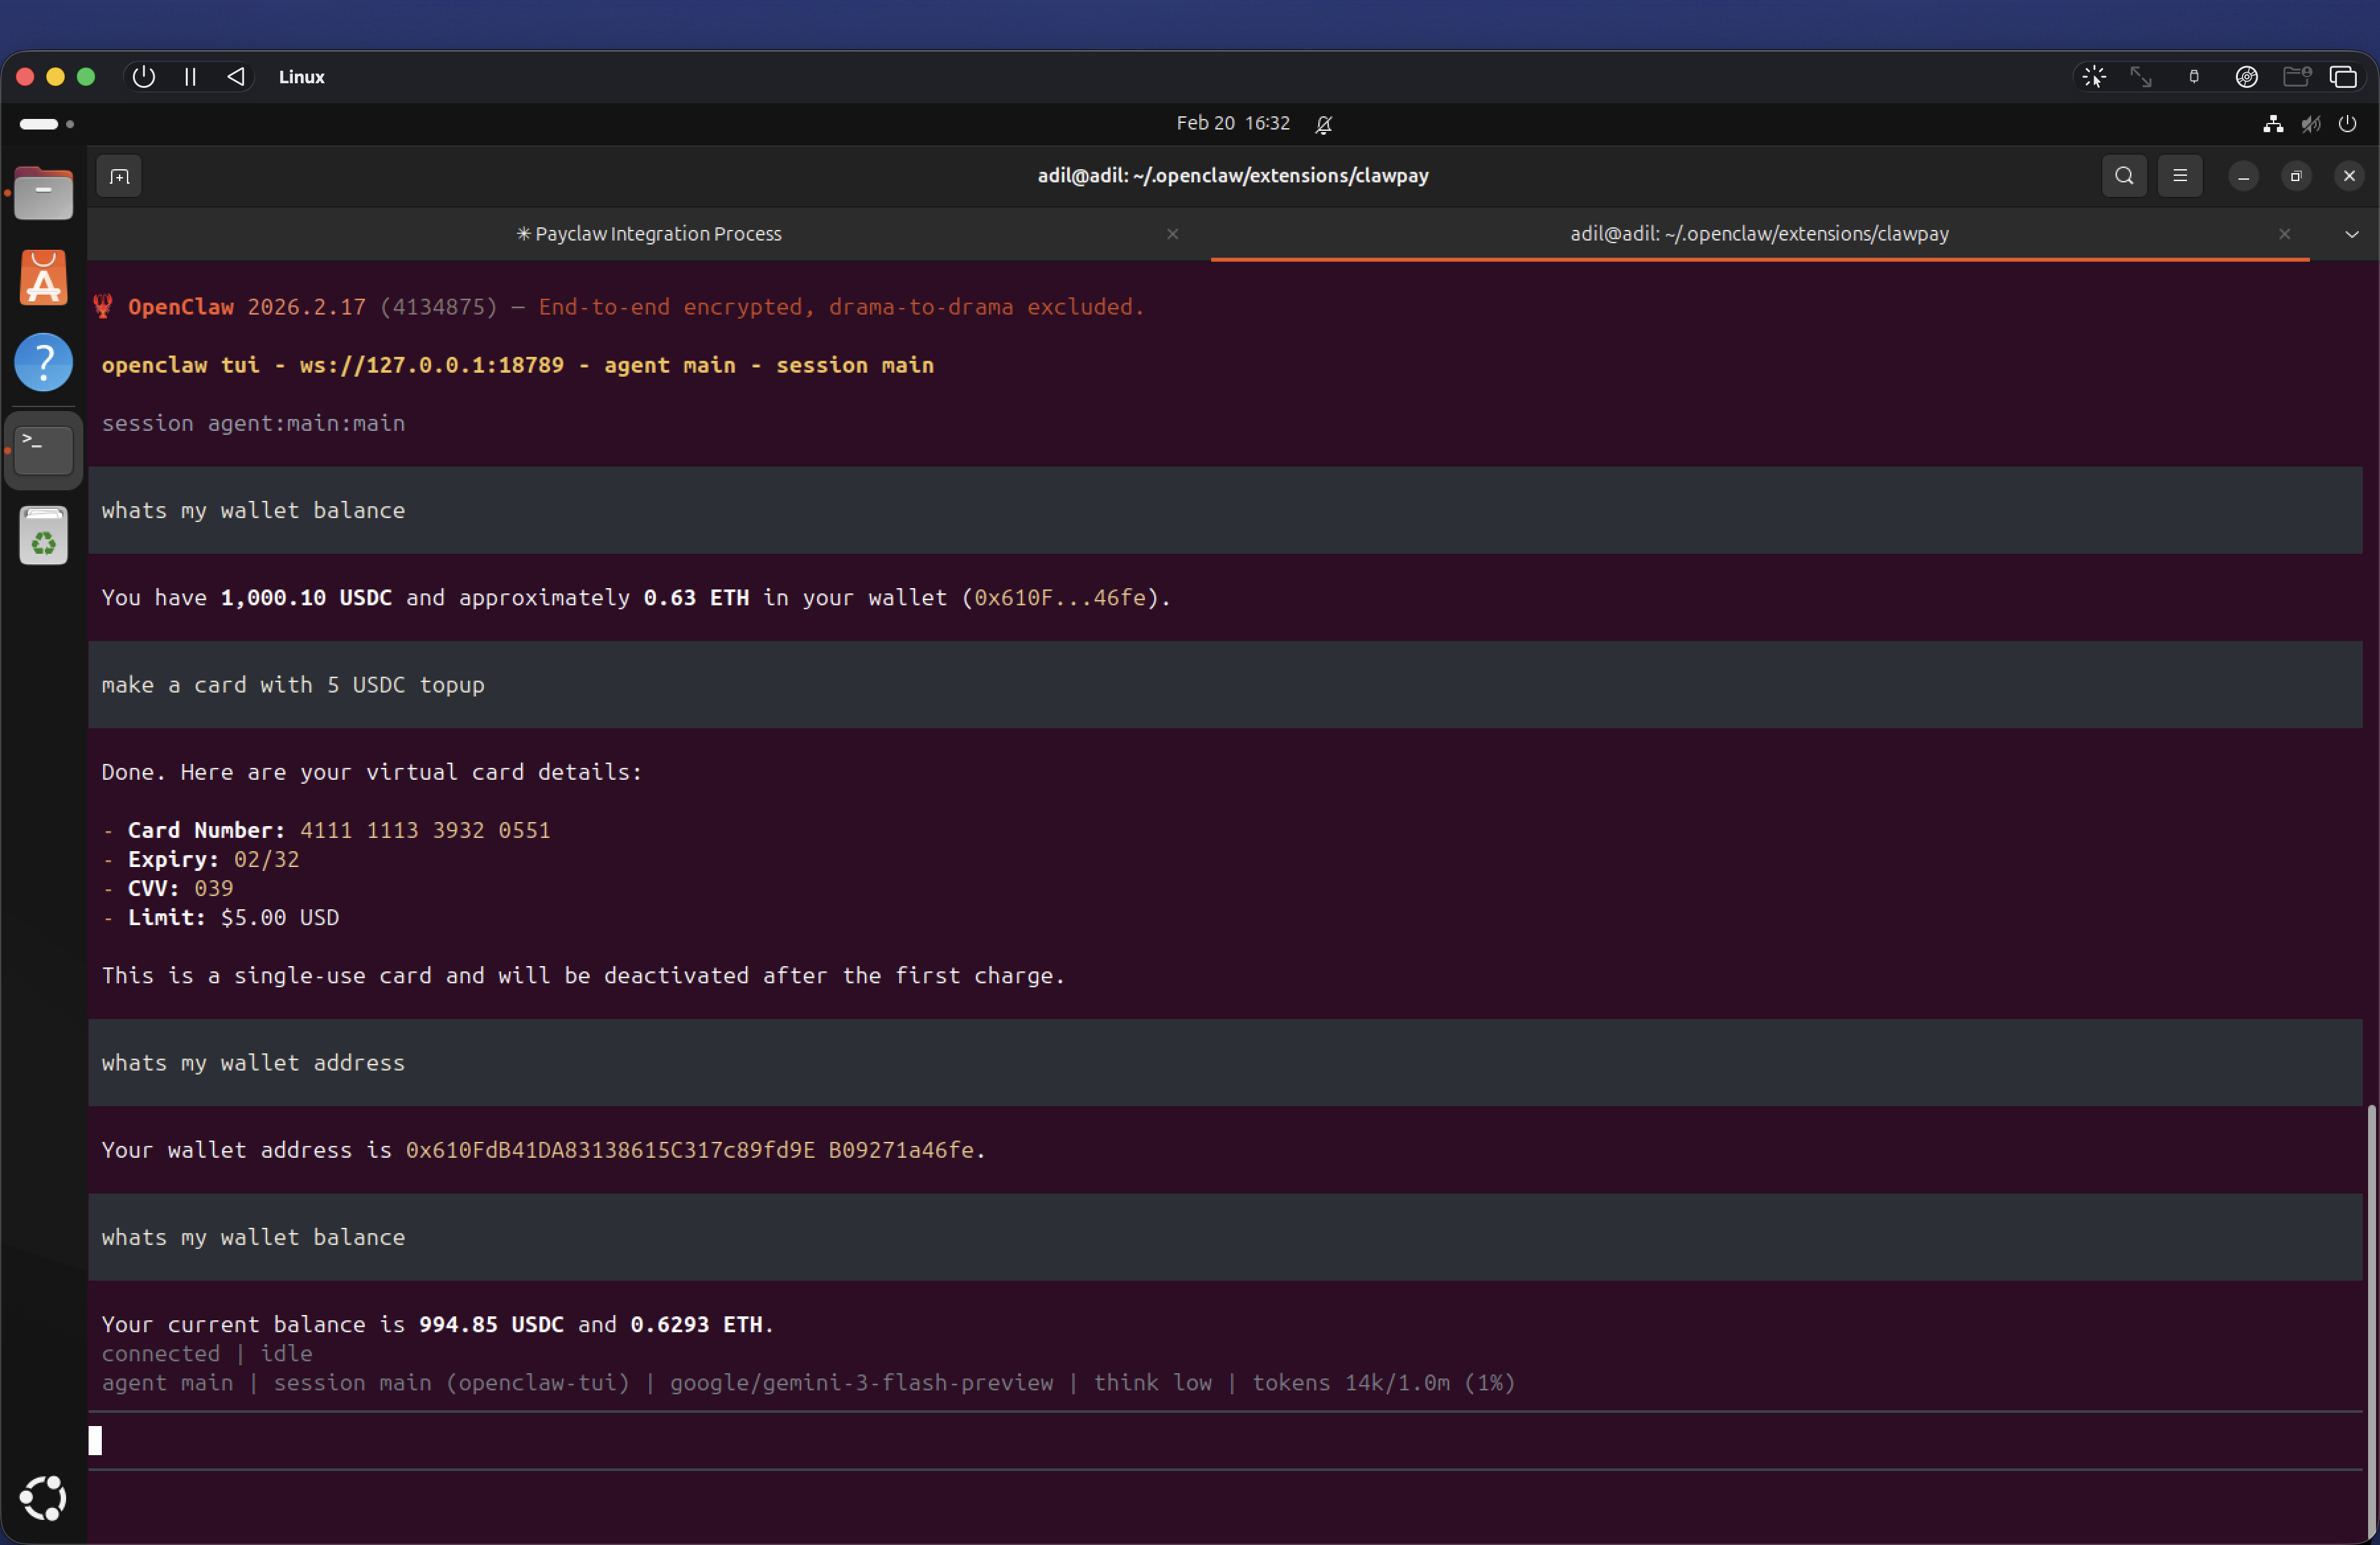Click the new terminal tab icon
This screenshot has height=1545, width=2380.
tap(119, 177)
